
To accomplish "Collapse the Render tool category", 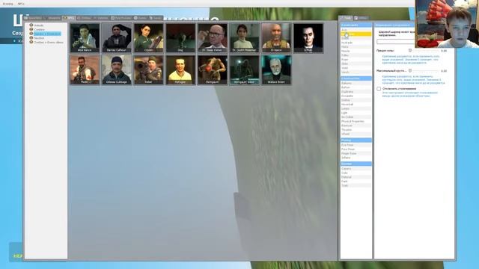I will pos(356,164).
